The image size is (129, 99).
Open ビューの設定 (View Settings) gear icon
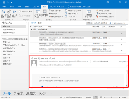pos(9,12)
